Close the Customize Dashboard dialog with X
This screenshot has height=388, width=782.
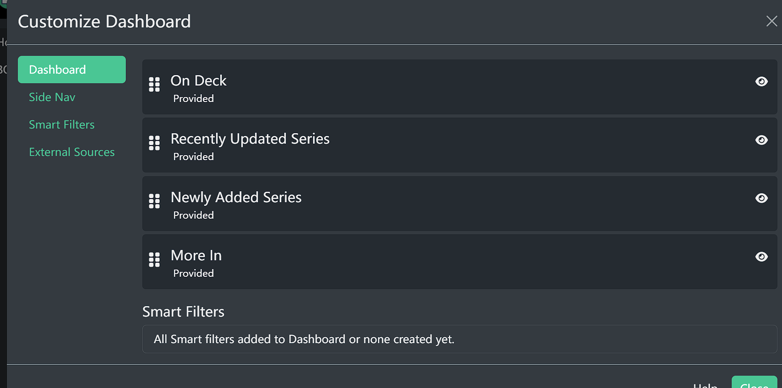pyautogui.click(x=771, y=21)
